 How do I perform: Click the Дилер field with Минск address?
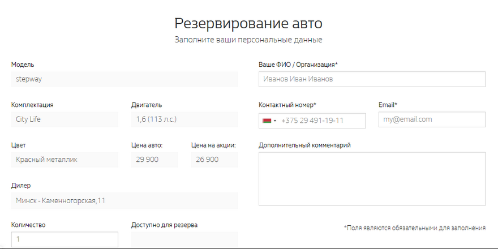coord(124,200)
